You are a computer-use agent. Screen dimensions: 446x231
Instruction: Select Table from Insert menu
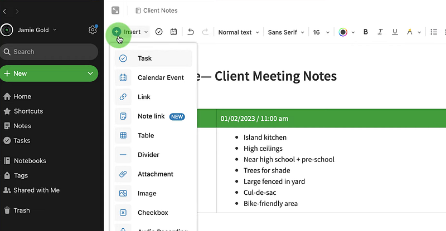click(x=153, y=135)
